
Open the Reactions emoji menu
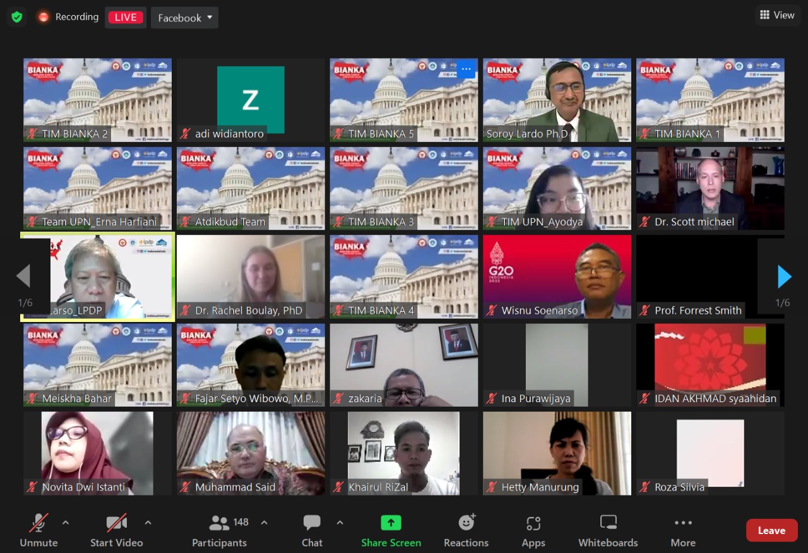(x=466, y=523)
